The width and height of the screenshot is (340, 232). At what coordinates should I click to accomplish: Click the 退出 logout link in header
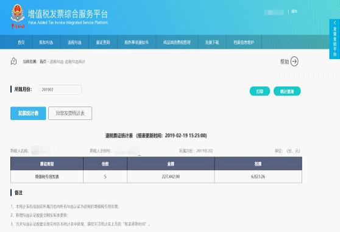point(294,11)
